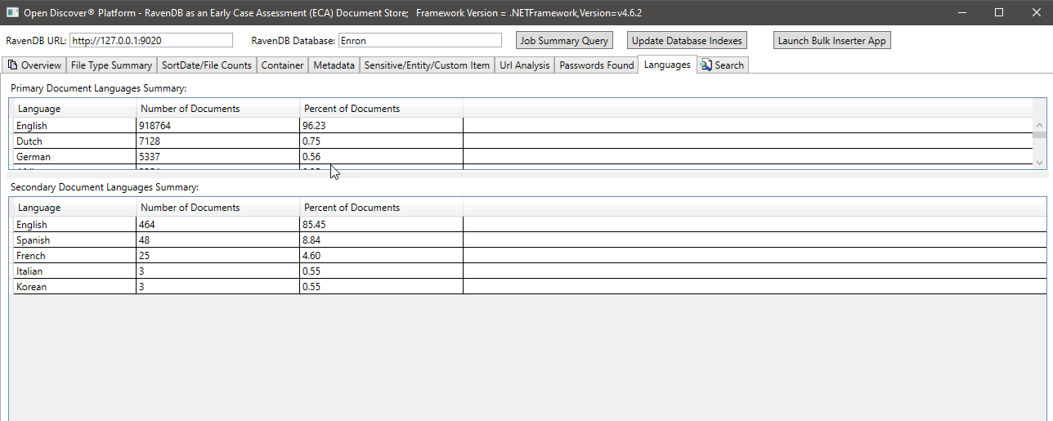Launch Bulk Inserter App button

point(831,41)
